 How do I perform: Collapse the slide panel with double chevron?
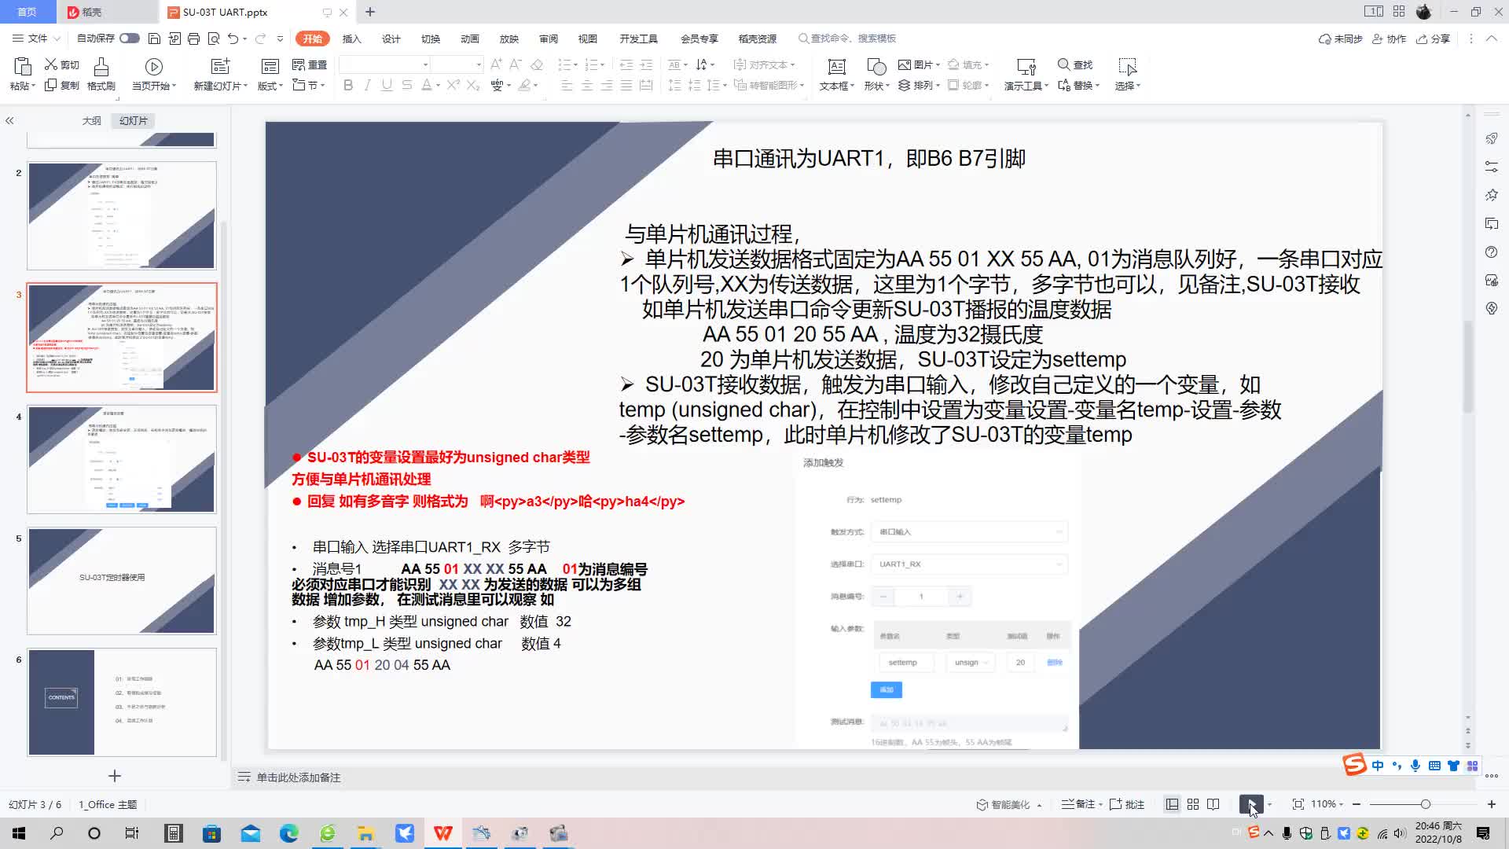(x=9, y=120)
